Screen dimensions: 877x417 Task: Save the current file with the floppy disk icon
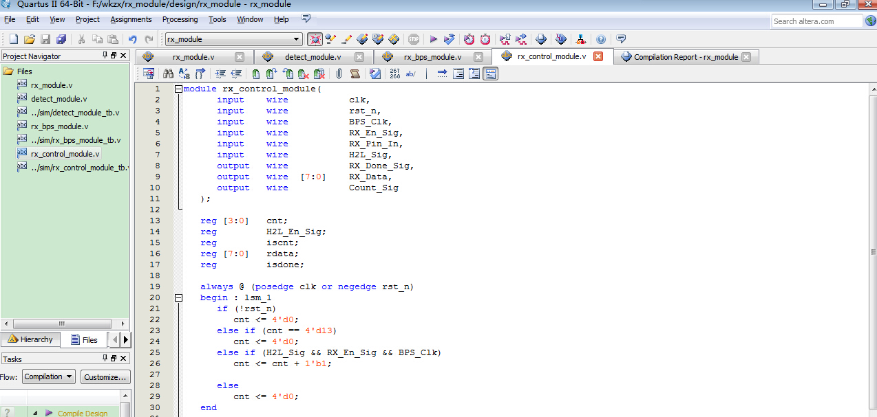[x=44, y=39]
